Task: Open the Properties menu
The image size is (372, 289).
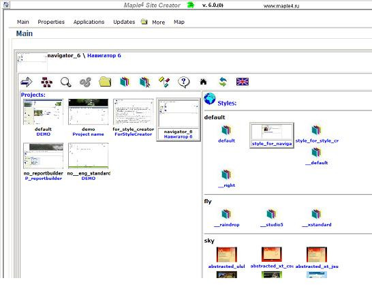Action: coord(51,22)
